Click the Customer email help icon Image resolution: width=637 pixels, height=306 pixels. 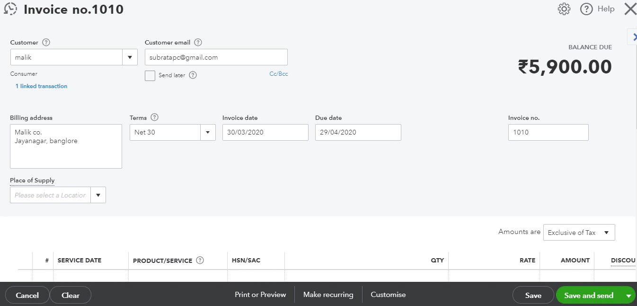198,43
